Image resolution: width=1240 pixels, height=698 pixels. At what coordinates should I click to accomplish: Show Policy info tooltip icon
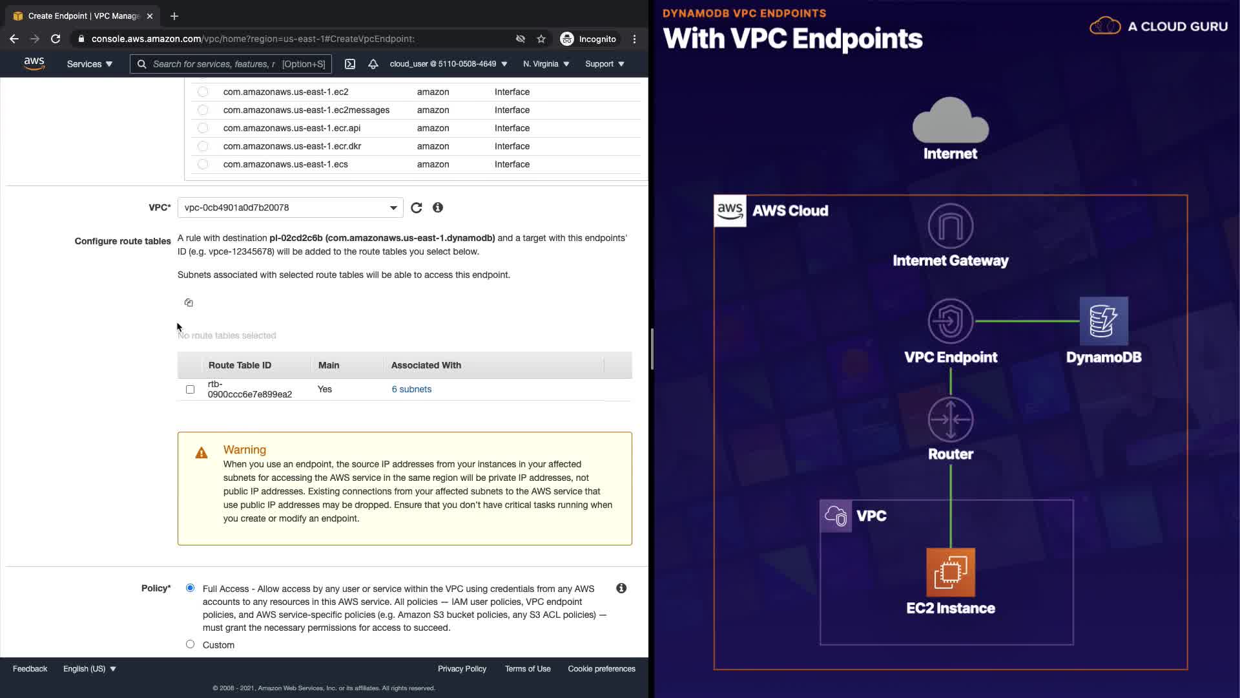click(x=621, y=588)
